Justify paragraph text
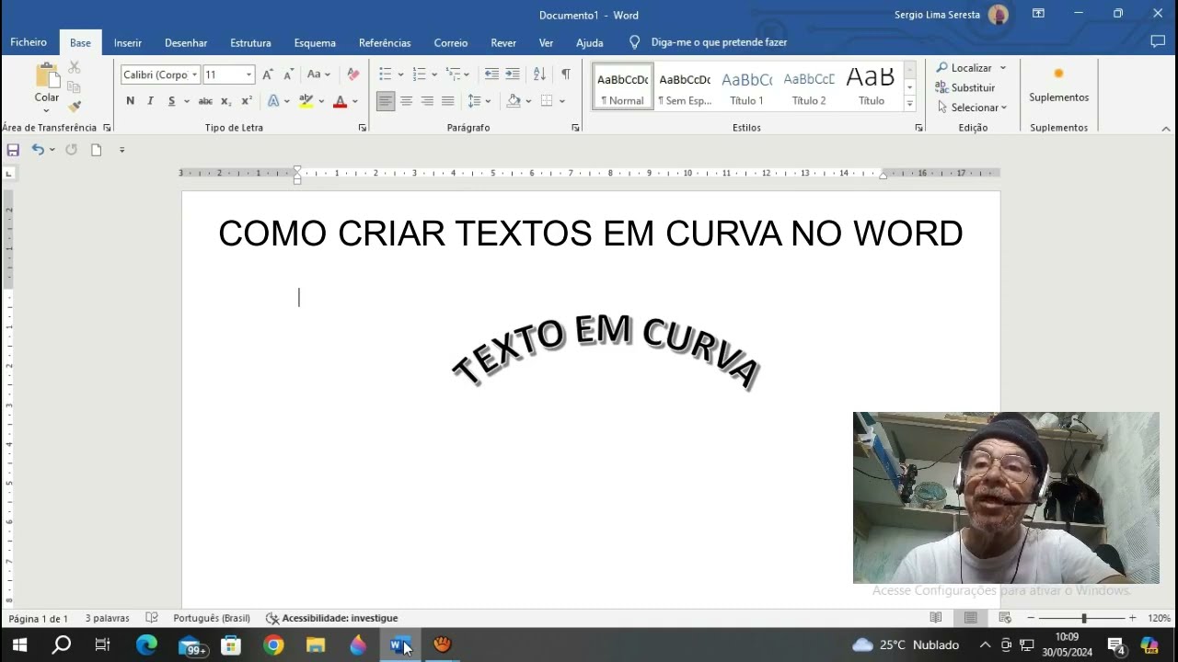1178x662 pixels. coord(447,101)
